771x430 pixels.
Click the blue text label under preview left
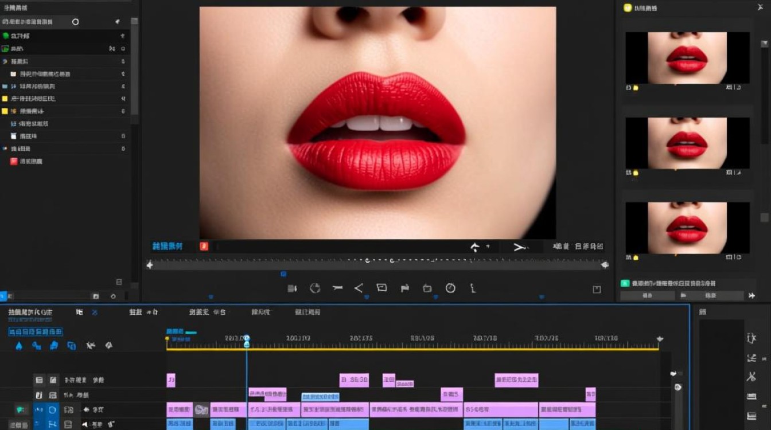point(167,247)
